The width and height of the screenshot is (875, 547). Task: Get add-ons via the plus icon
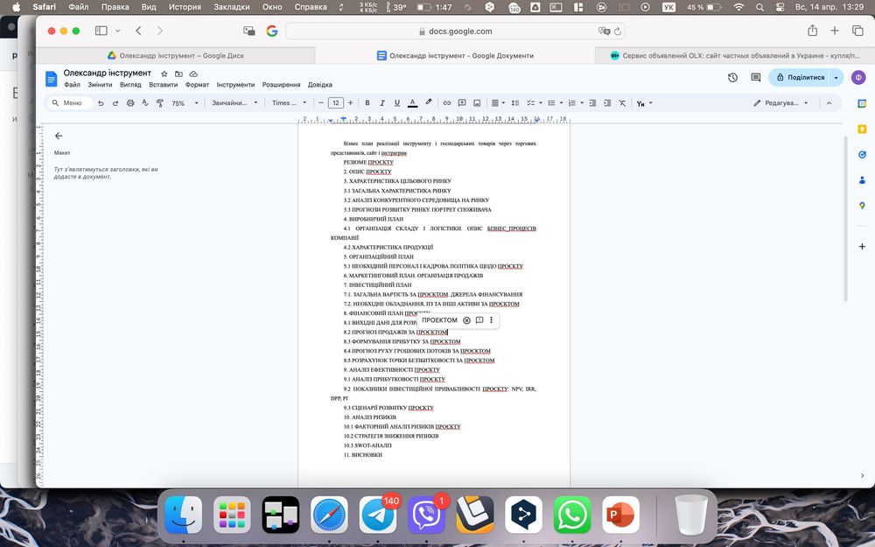(x=862, y=246)
